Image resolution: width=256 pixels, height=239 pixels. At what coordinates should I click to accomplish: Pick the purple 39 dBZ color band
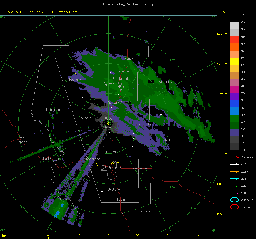point(234,97)
